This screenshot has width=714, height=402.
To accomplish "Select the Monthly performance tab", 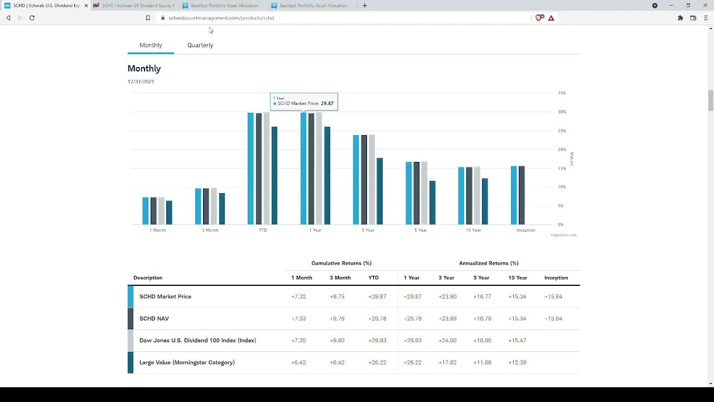I will [x=151, y=45].
